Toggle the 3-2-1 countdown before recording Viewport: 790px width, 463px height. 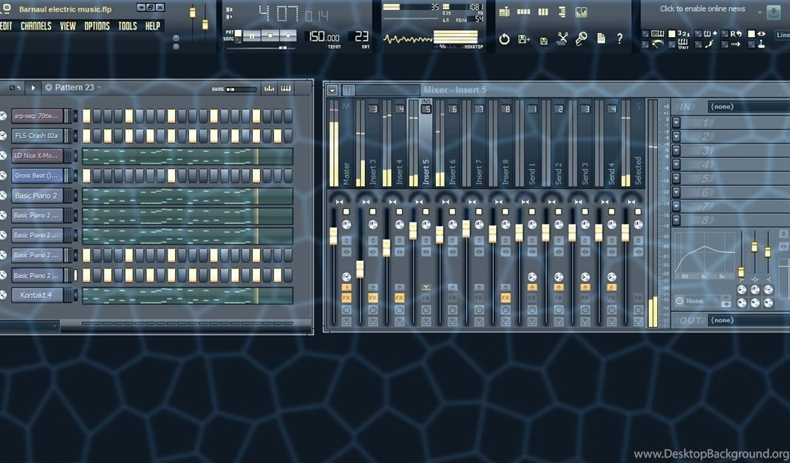(x=679, y=34)
